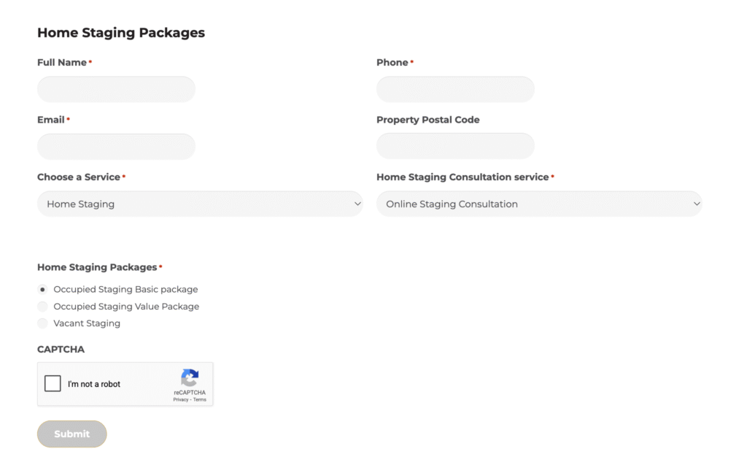Click the Occupied Staging Value Package label
This screenshot has height=457, width=747.
coord(126,307)
